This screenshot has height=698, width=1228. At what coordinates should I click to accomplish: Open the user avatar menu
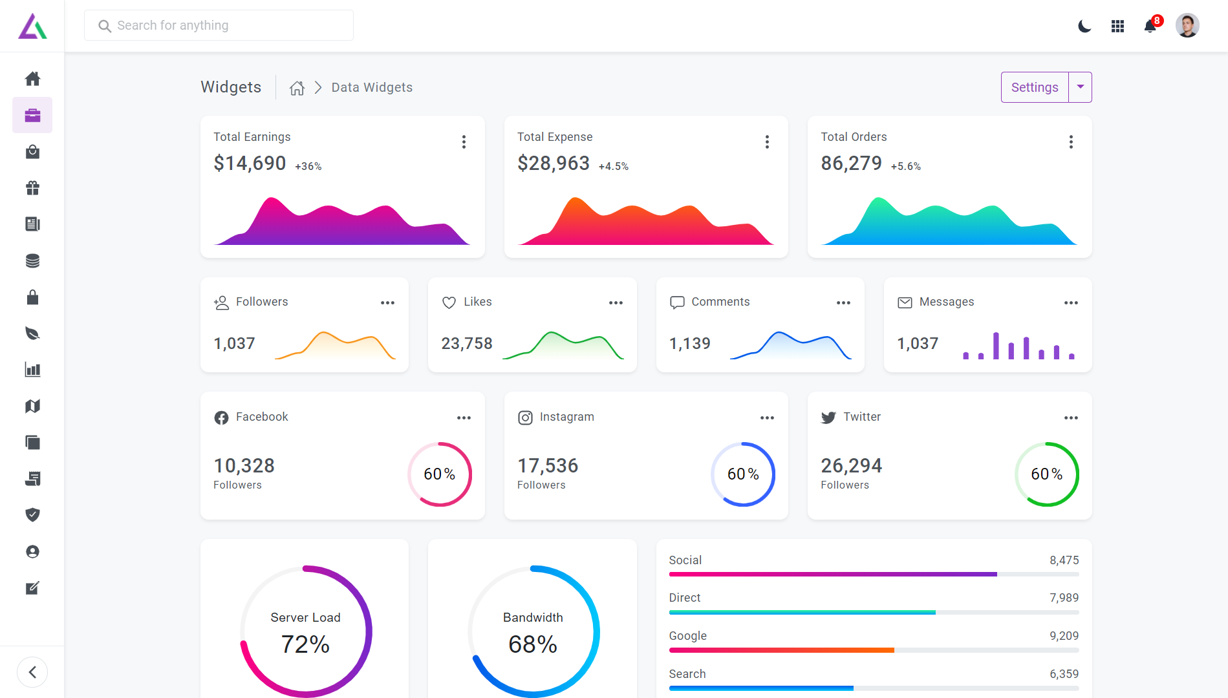coord(1187,26)
